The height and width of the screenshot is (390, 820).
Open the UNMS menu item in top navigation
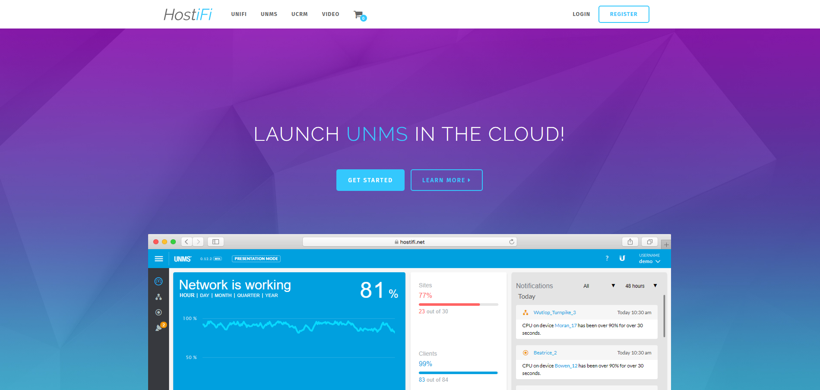pos(269,14)
